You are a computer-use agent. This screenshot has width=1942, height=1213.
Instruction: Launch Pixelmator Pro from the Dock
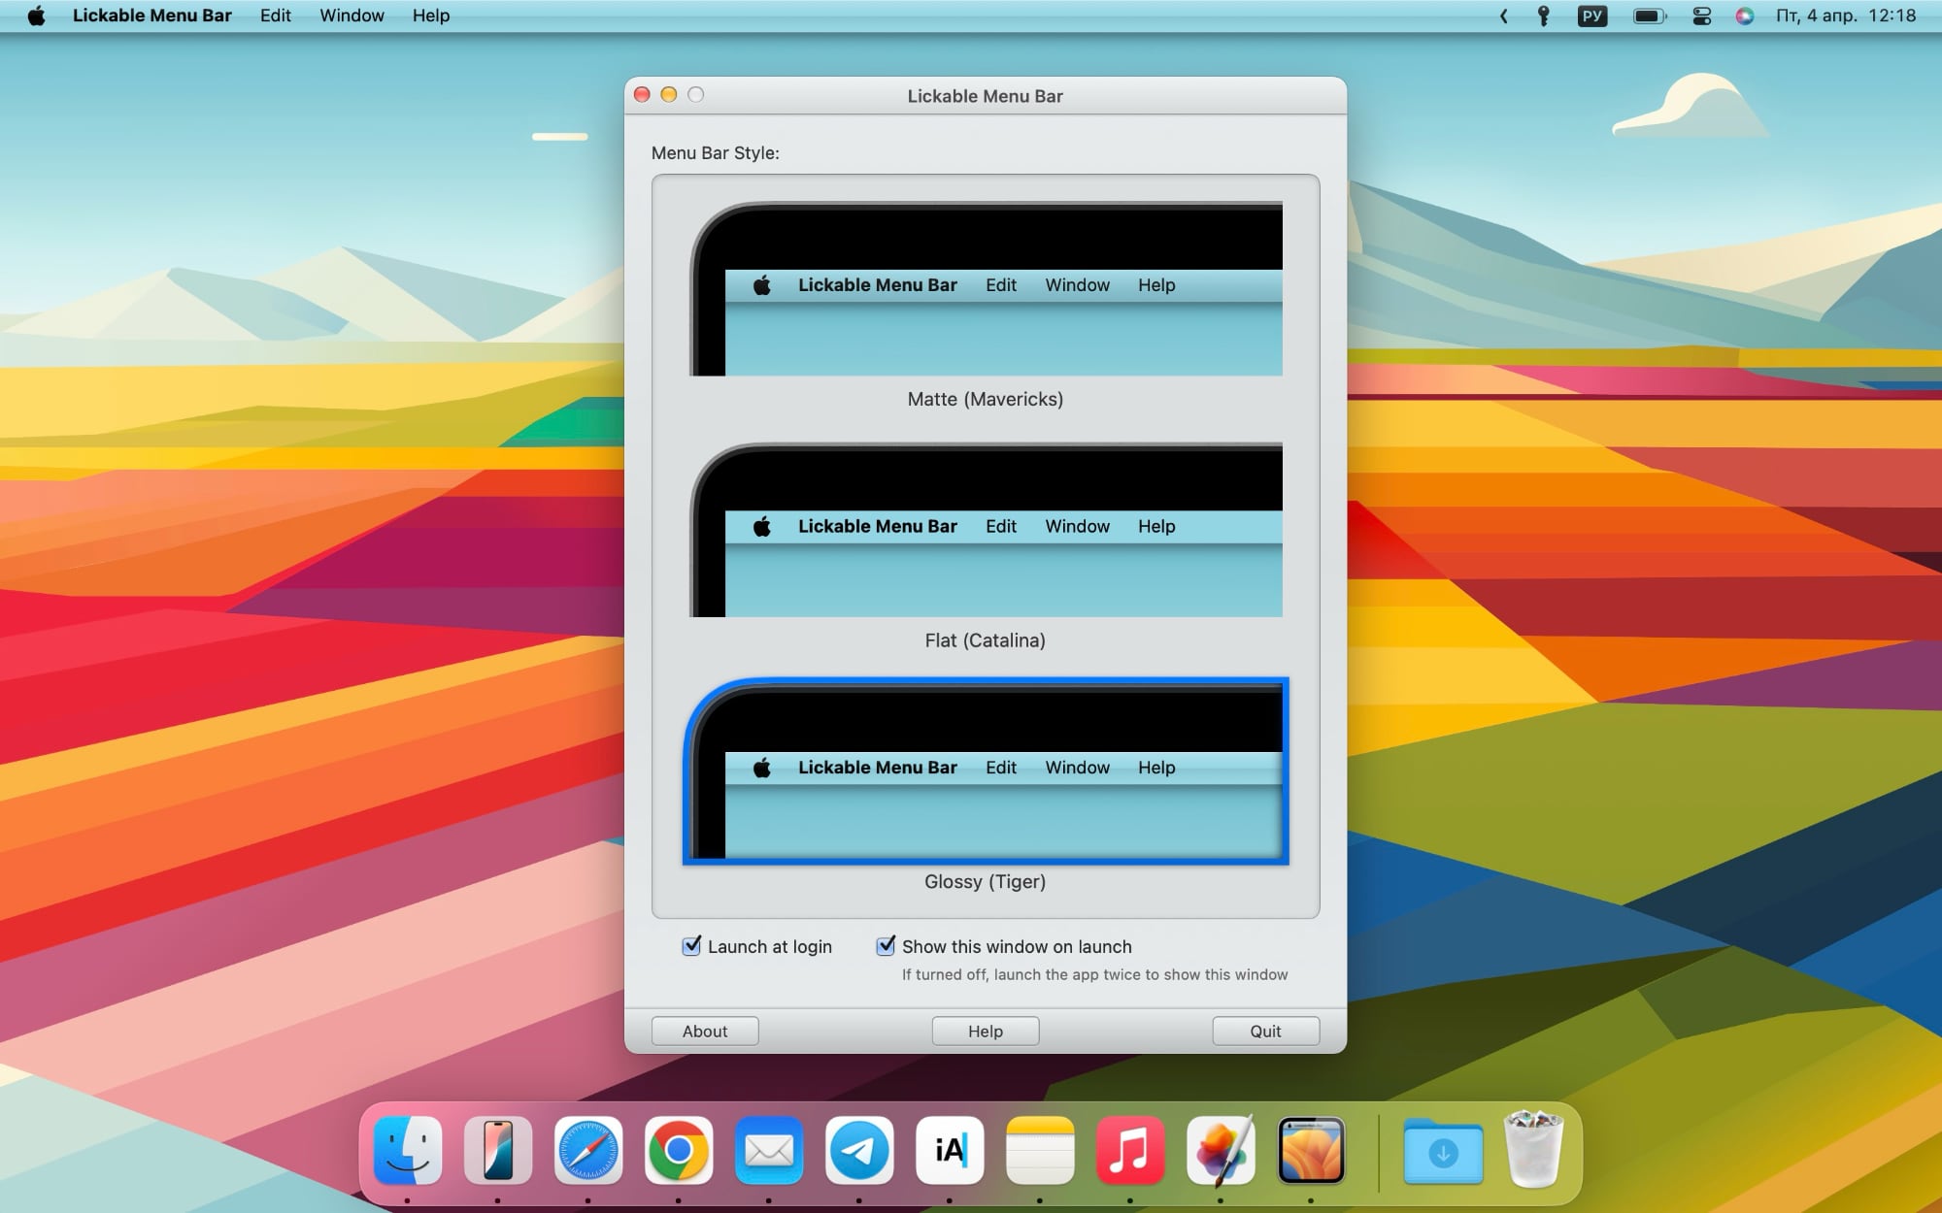coord(1221,1151)
